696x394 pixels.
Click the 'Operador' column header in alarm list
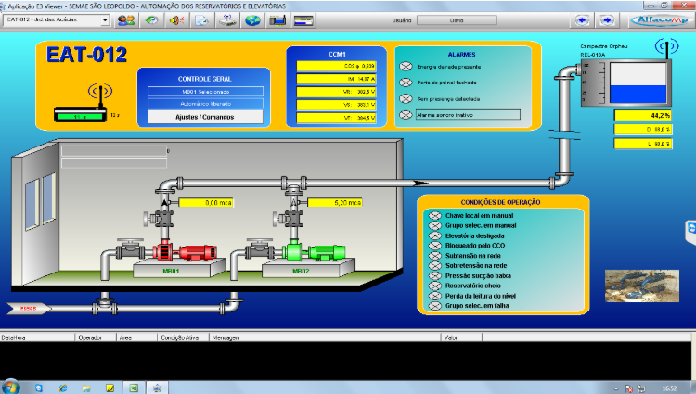coord(90,337)
